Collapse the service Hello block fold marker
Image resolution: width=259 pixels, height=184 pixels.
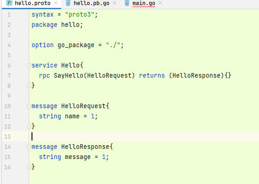click(29, 66)
